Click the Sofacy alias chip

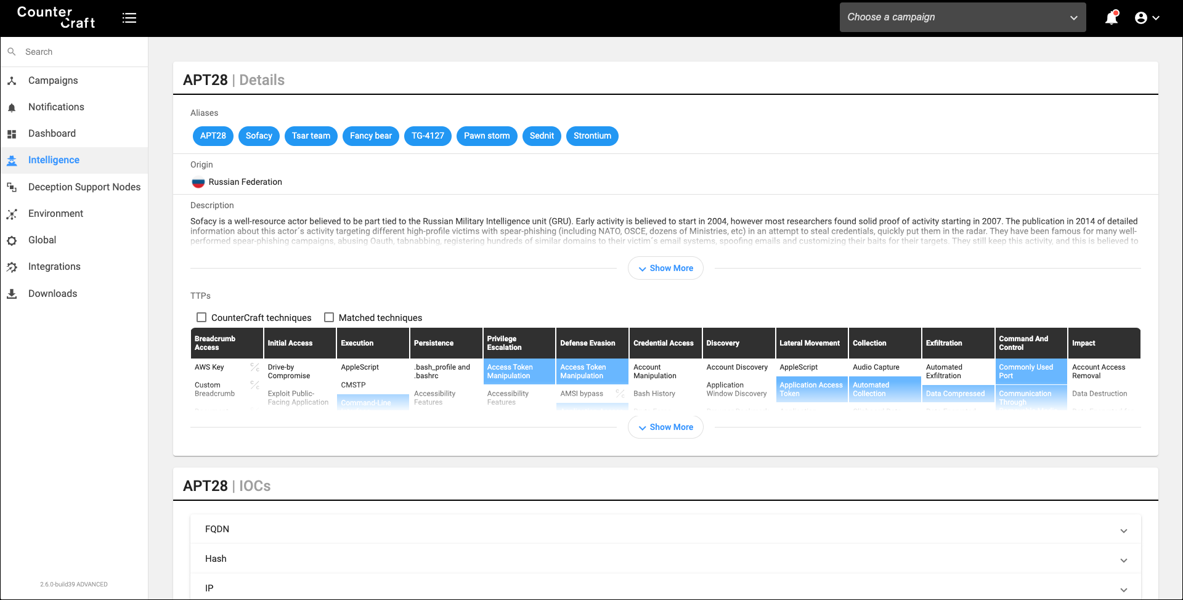[x=259, y=136]
